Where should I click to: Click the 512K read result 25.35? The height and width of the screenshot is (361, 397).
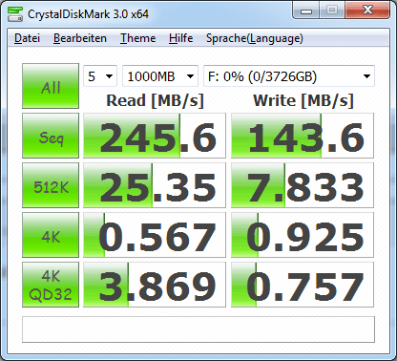pos(155,185)
